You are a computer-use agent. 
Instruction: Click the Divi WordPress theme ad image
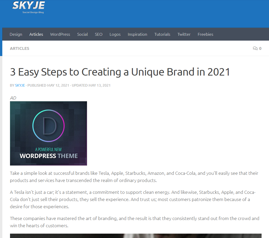pos(48,133)
